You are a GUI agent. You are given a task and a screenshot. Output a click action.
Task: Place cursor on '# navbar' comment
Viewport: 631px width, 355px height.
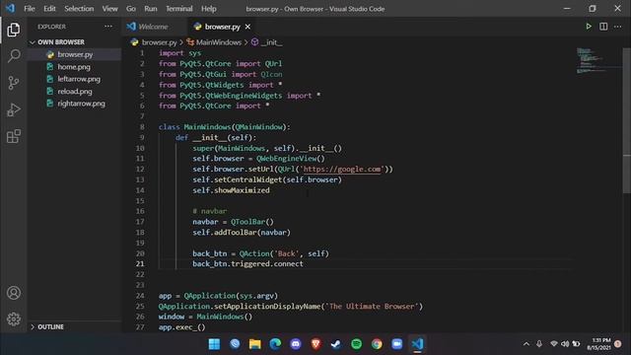(209, 211)
